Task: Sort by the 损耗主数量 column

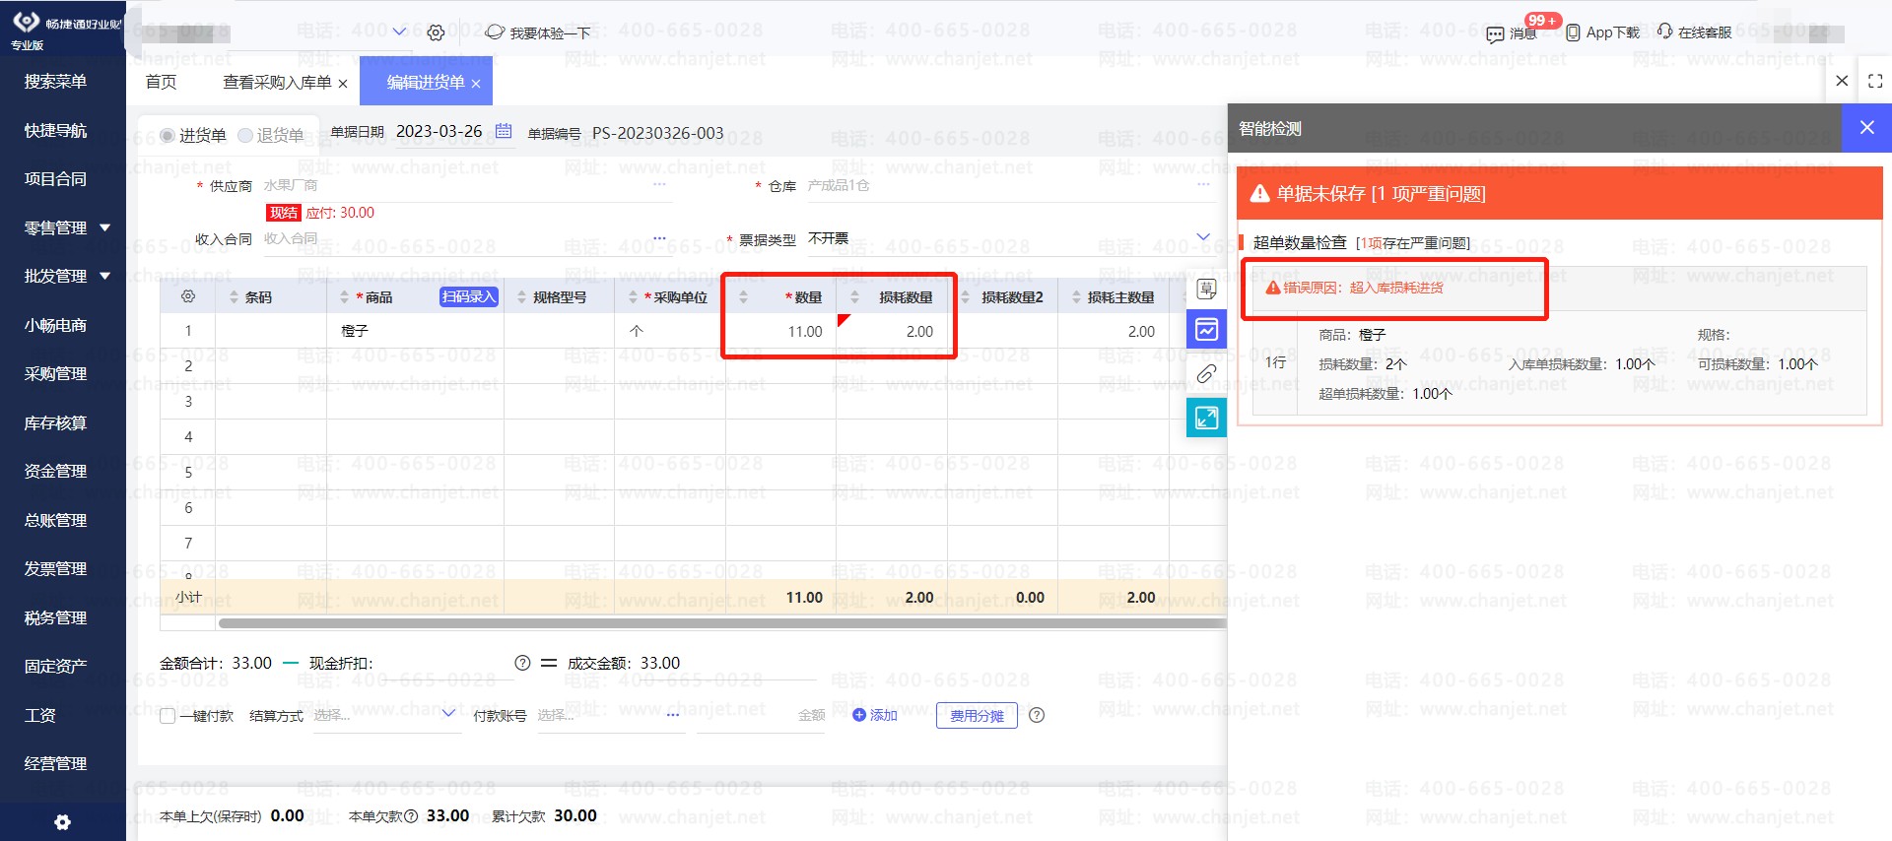Action: pos(1076,296)
